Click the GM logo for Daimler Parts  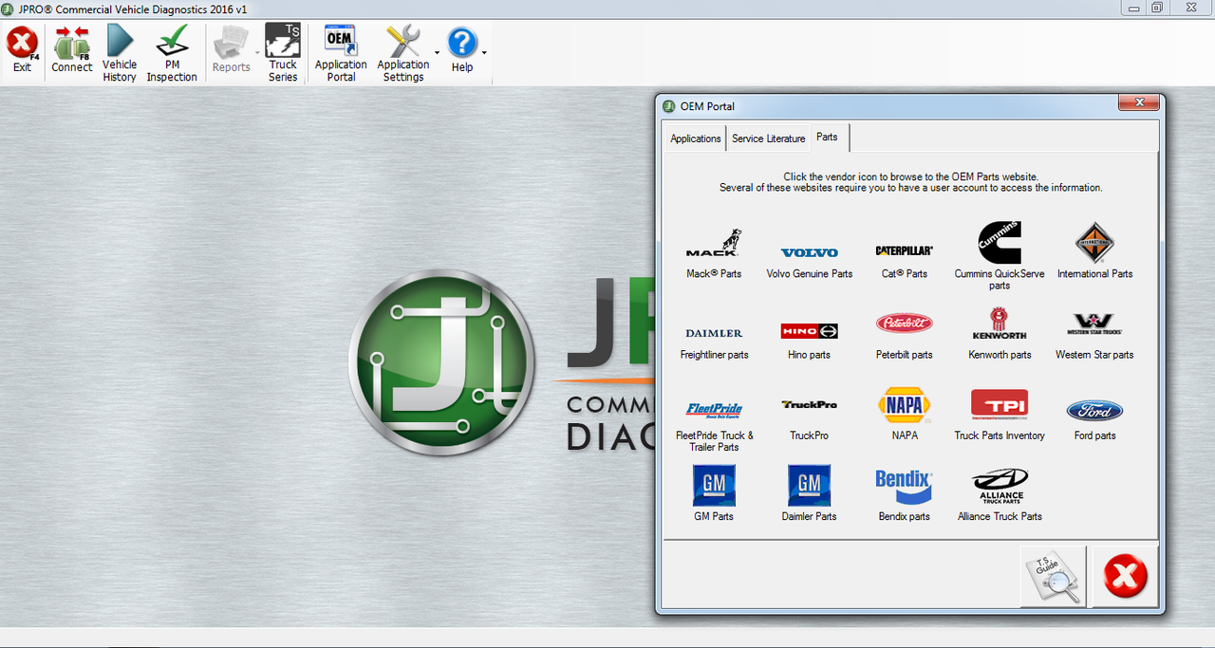tap(810, 485)
